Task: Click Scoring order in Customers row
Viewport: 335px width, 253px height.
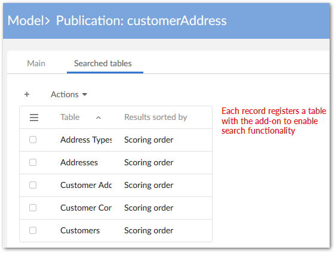Action: [x=149, y=230]
